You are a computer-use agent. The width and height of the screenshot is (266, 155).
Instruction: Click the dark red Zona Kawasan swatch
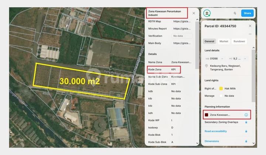[207, 115]
